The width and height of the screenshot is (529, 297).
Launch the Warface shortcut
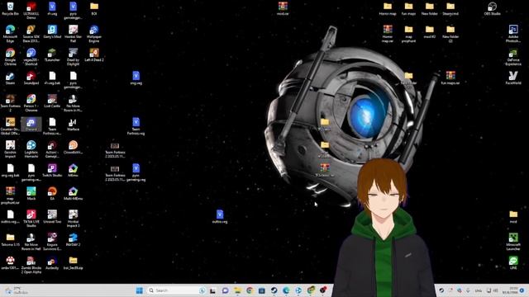(x=73, y=125)
